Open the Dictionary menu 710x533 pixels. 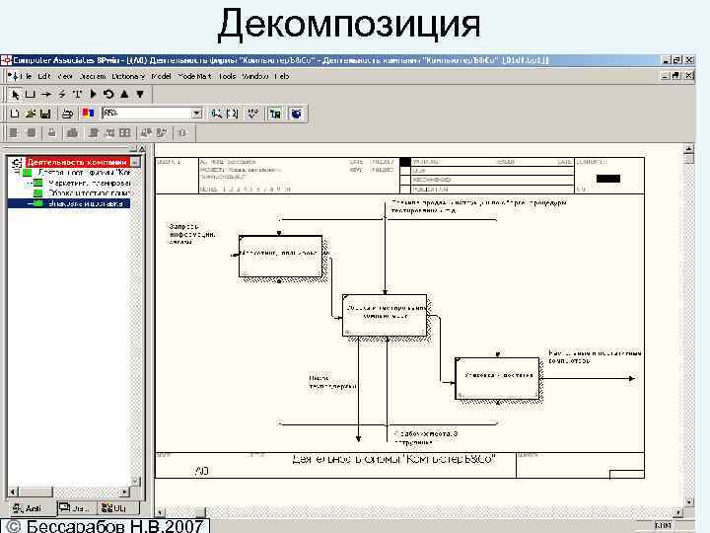(x=128, y=76)
